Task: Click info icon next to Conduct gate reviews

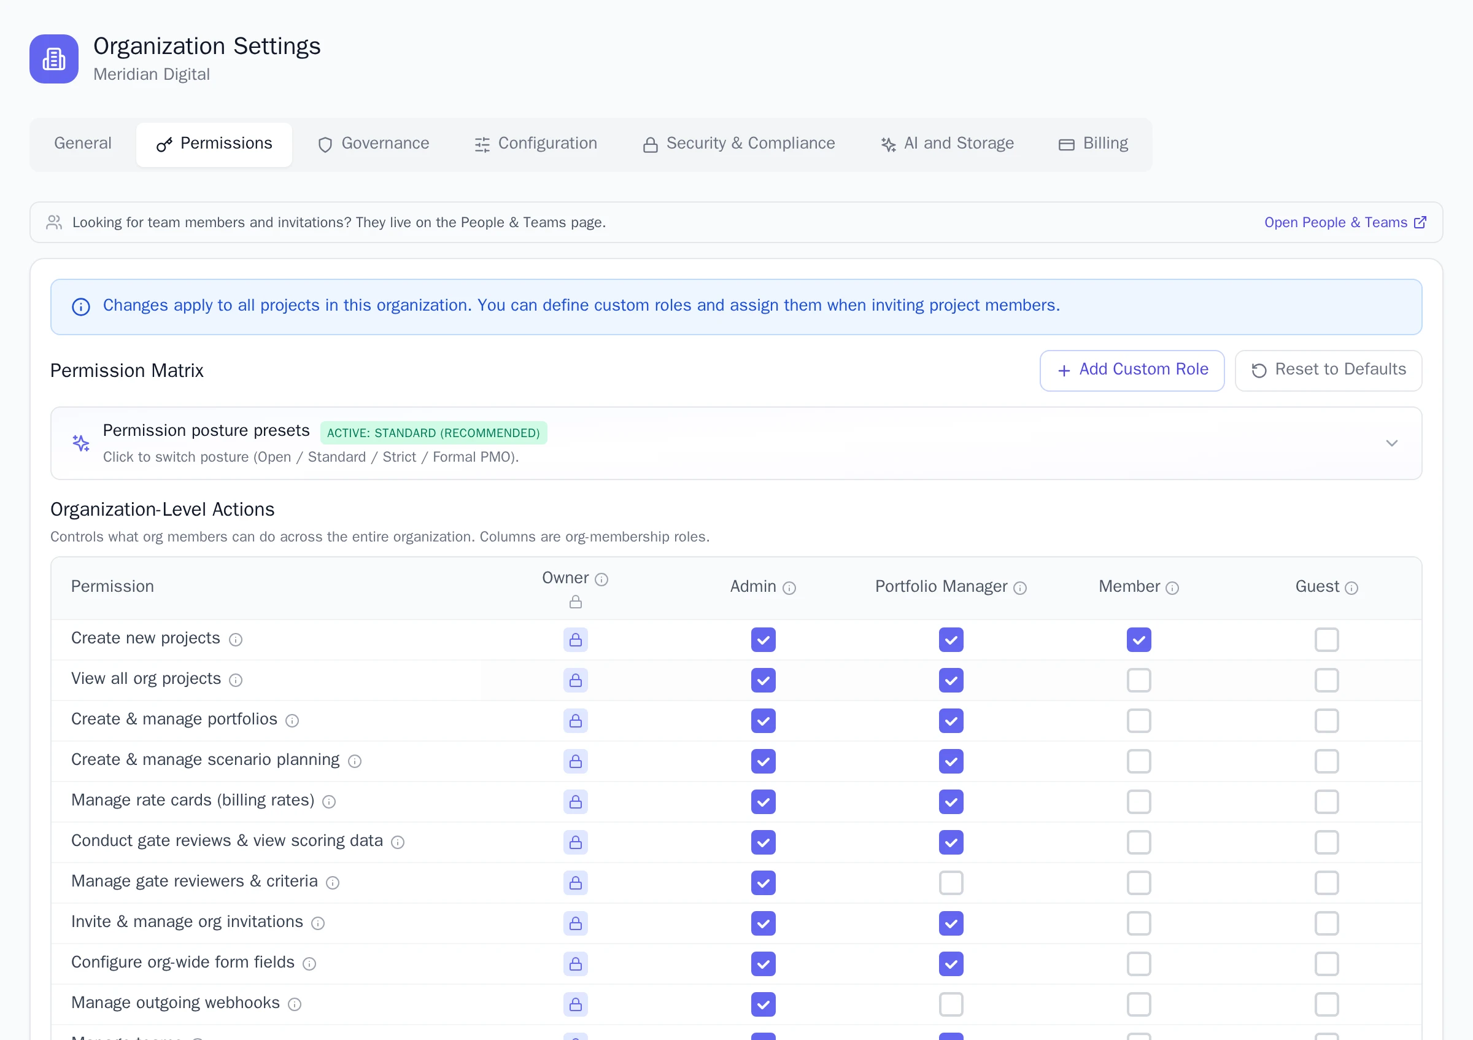Action: point(398,842)
